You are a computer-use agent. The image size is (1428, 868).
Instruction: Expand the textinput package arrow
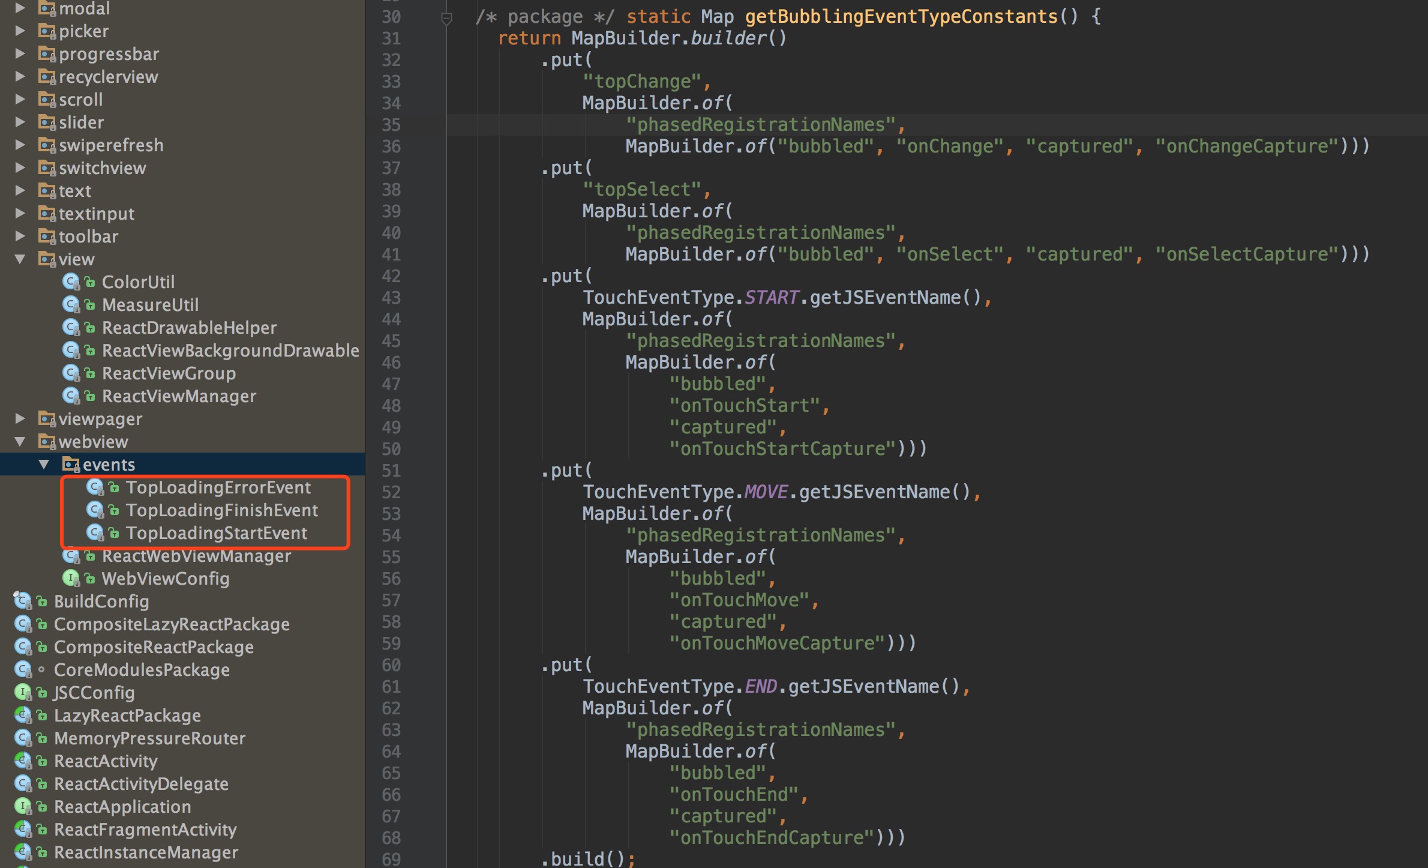pos(20,213)
